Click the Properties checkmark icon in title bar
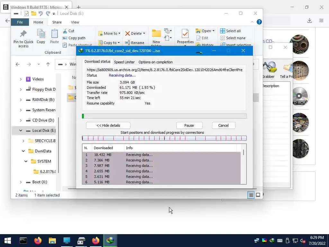329x247 pixels. pyautogui.click(x=26, y=14)
